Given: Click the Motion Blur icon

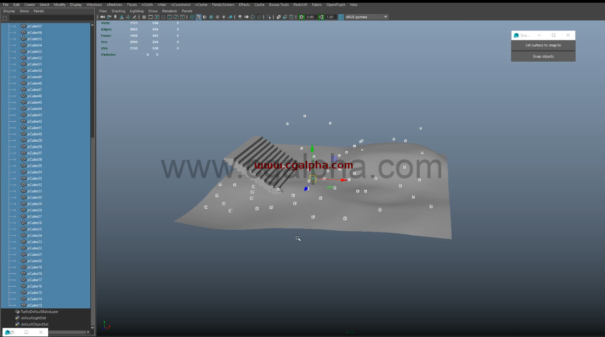Looking at the screenshot, I should point(246,17).
